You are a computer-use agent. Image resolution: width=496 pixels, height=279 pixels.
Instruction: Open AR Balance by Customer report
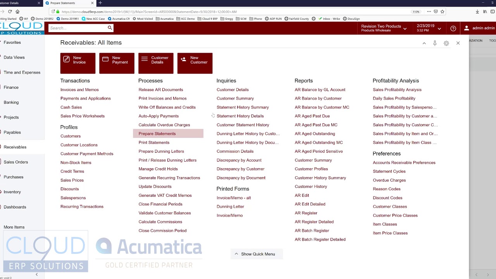click(318, 98)
